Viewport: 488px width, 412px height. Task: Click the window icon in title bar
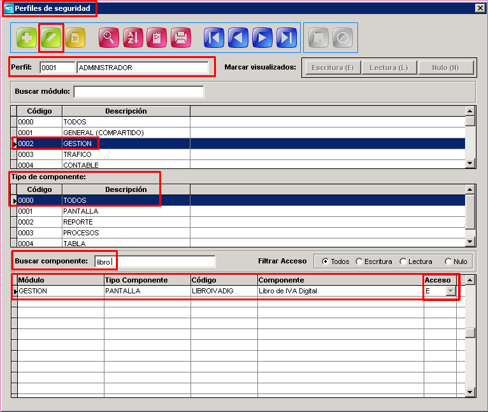(x=9, y=8)
